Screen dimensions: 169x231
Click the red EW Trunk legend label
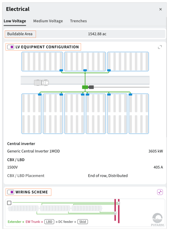point(33,222)
